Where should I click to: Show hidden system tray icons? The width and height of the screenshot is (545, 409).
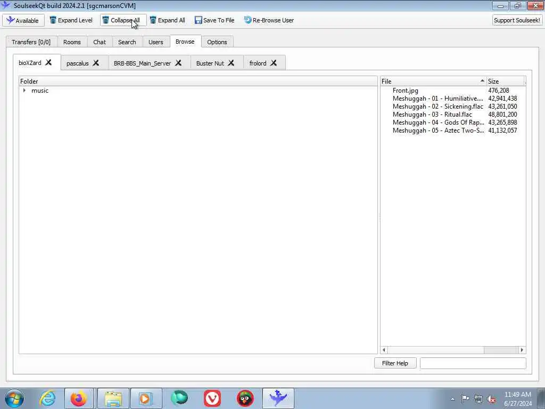[x=452, y=399]
